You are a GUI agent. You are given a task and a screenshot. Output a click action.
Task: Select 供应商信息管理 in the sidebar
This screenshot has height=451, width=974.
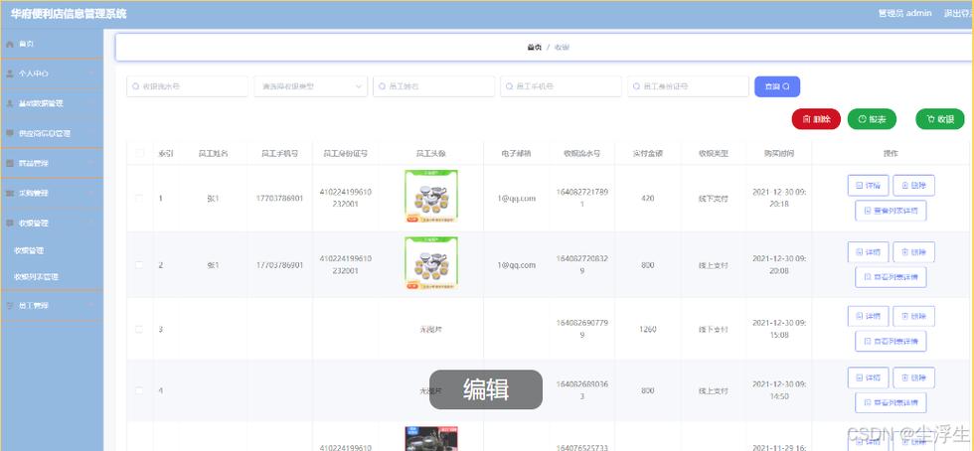pyautogui.click(x=51, y=133)
